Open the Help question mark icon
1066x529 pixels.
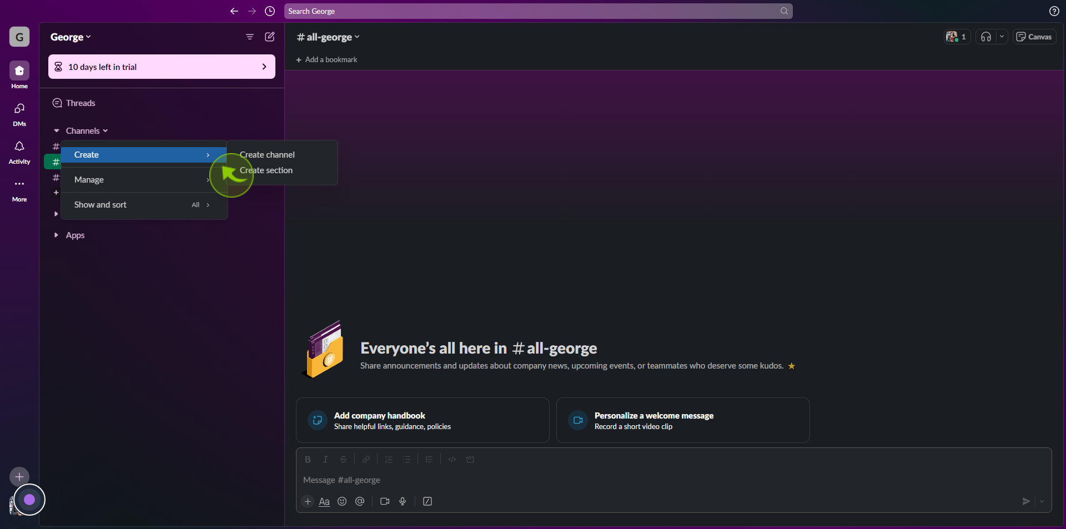click(x=1054, y=11)
